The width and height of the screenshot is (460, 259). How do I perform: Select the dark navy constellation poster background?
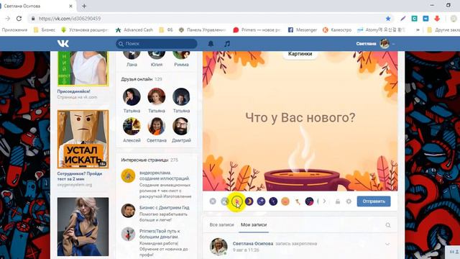(x=273, y=201)
